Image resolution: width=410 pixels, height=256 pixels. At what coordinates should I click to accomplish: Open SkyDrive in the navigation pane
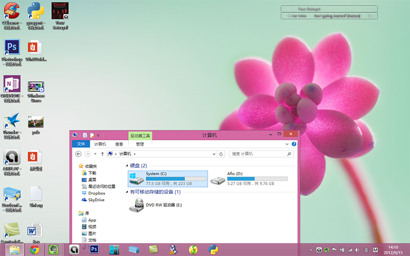click(93, 200)
